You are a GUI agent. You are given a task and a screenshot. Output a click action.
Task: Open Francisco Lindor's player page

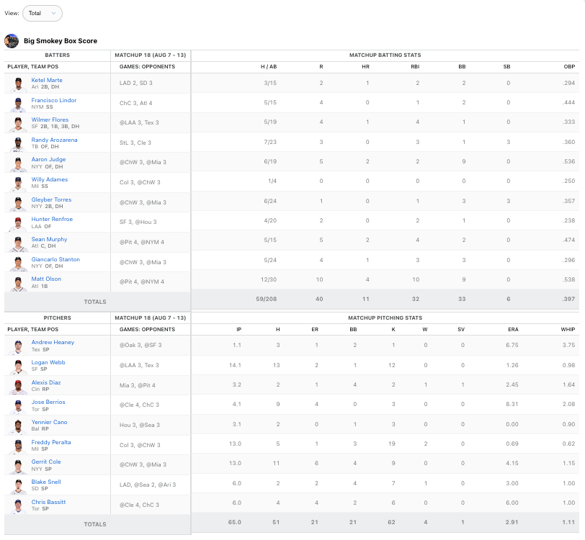click(53, 100)
